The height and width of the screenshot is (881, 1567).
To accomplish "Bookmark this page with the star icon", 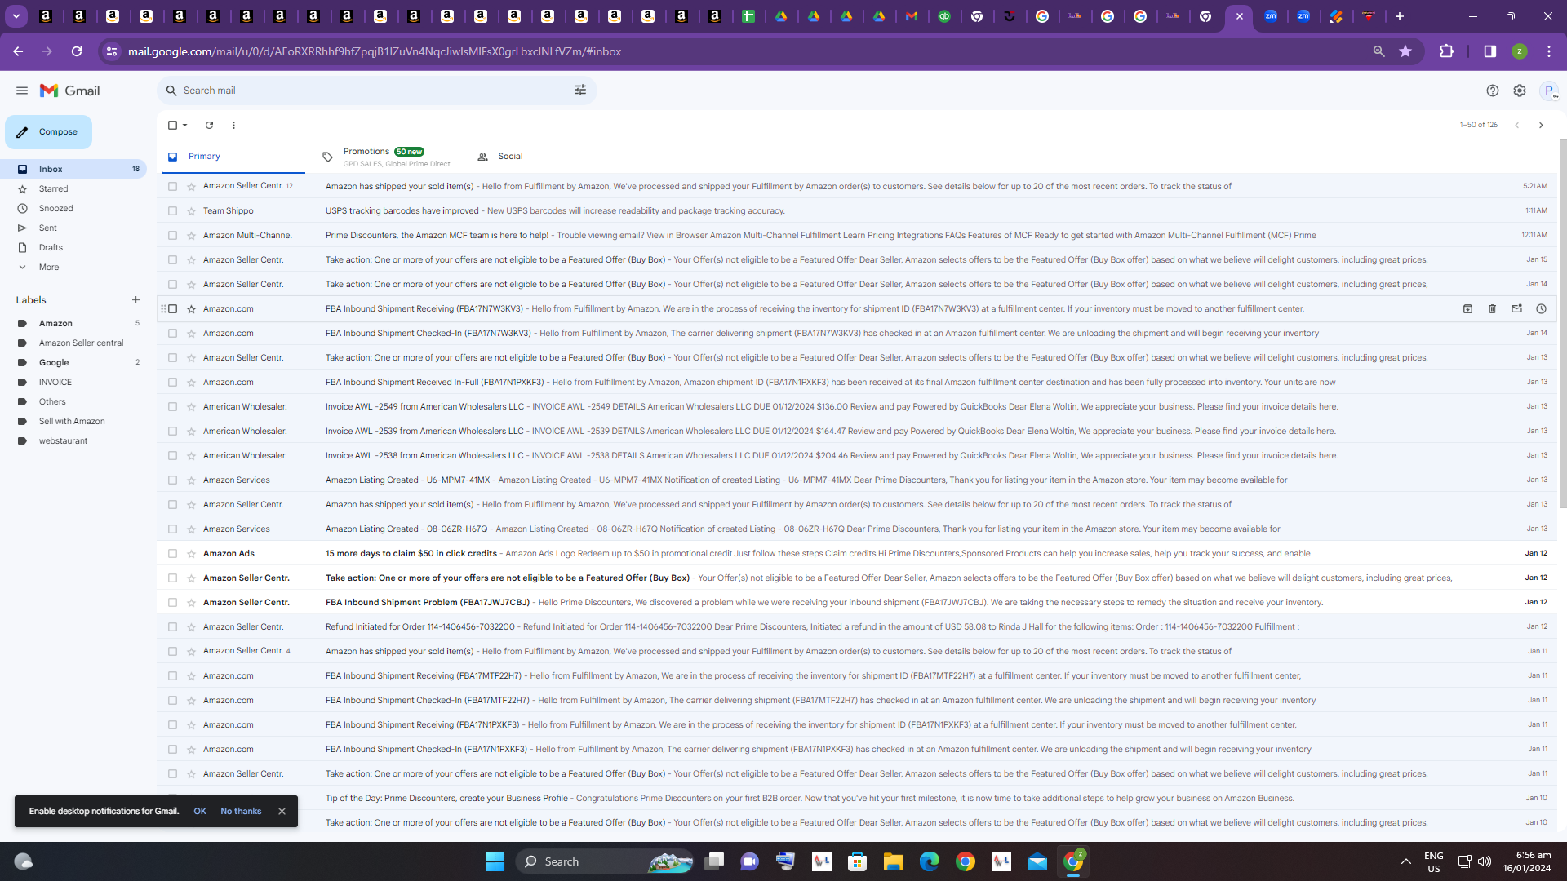I will click(x=1405, y=51).
